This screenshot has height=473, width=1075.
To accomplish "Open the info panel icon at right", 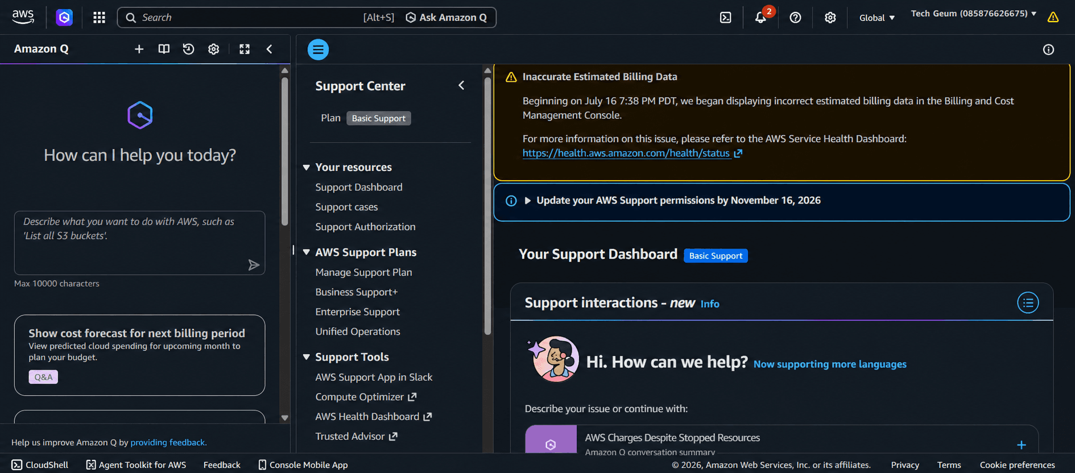I will 1048,49.
